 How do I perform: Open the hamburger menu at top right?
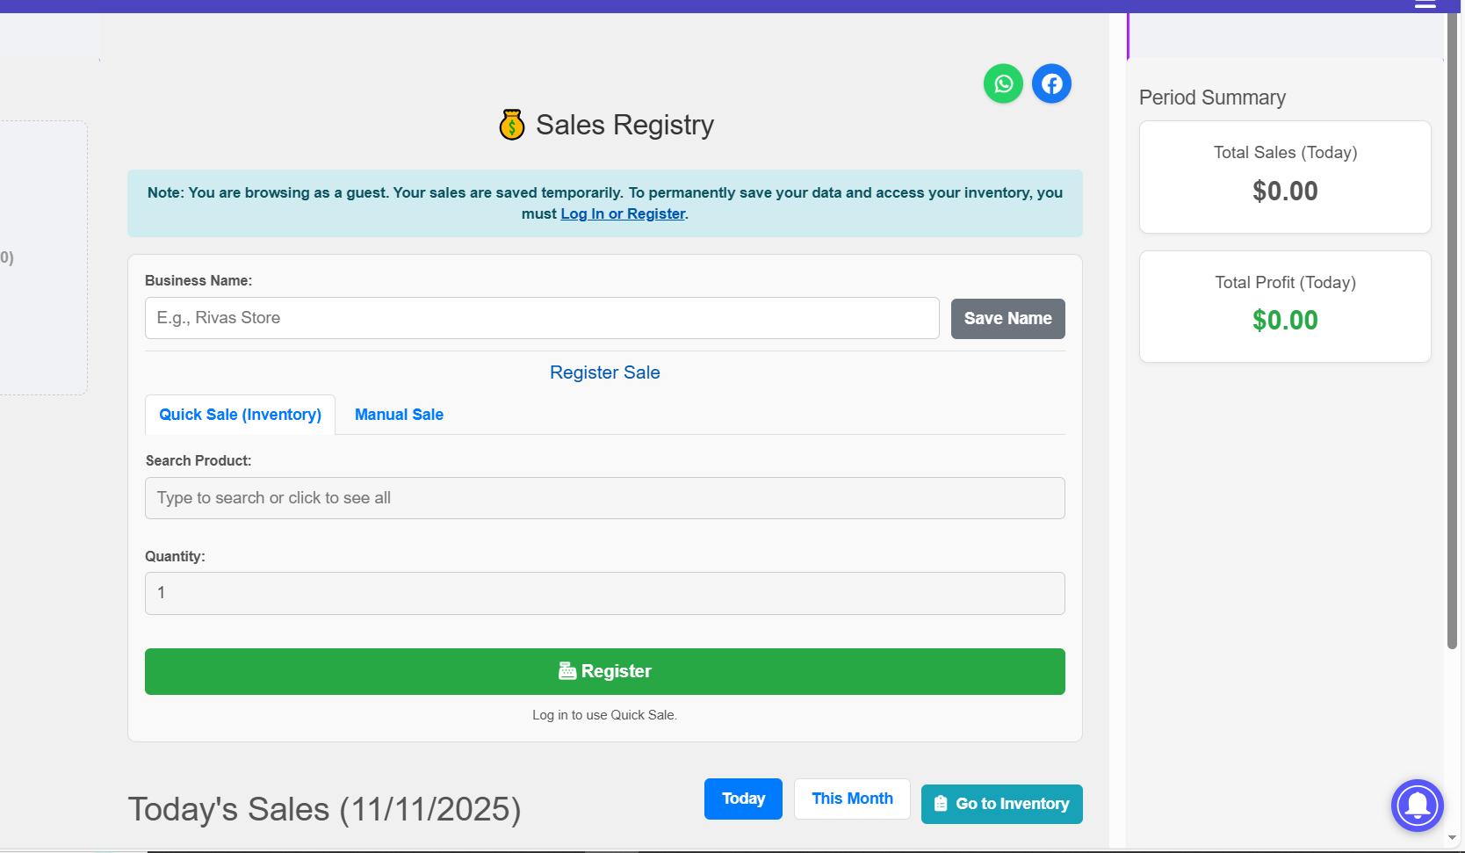pyautogui.click(x=1425, y=4)
